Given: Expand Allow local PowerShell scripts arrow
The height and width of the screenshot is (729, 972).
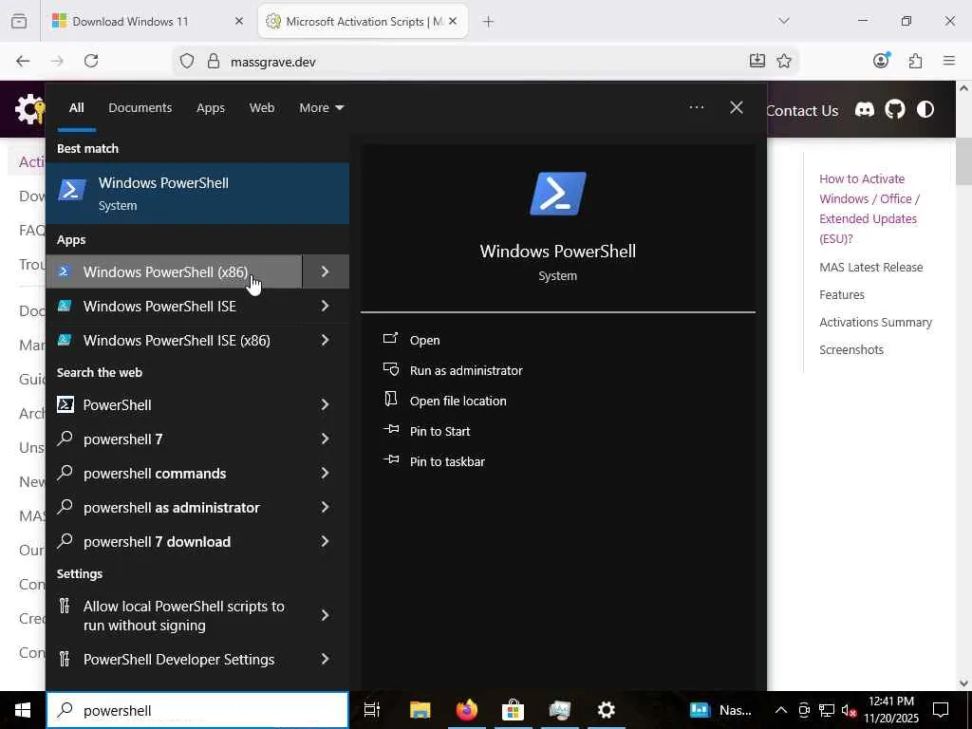Looking at the screenshot, I should [326, 615].
